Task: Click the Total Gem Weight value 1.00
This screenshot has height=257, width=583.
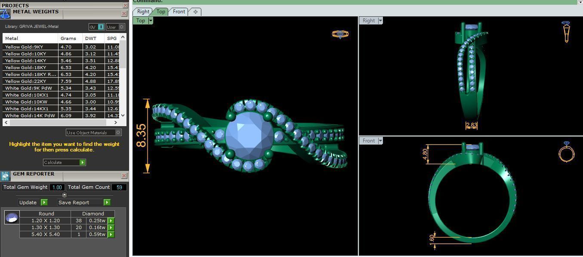Action: 57,187
